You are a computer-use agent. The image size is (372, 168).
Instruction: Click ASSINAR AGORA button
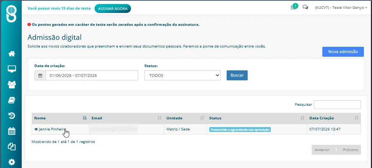pyautogui.click(x=113, y=8)
